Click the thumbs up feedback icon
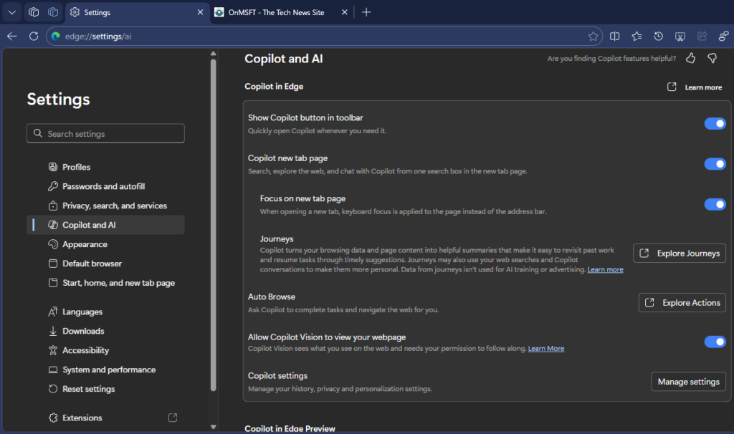The width and height of the screenshot is (734, 434). [690, 58]
